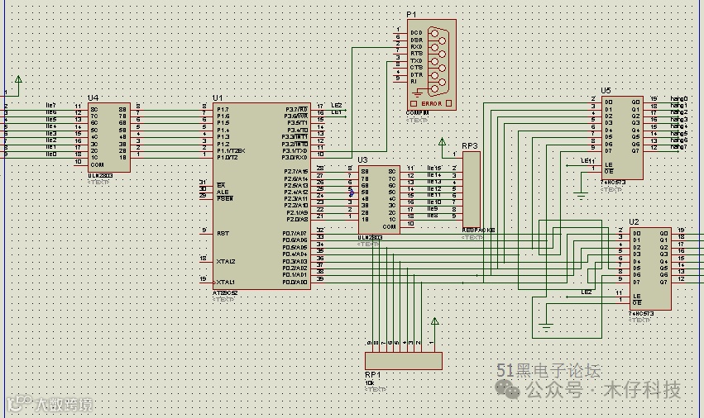Click the RST pin label on U1
Viewport: 704px width, 418px height.
pyautogui.click(x=223, y=234)
